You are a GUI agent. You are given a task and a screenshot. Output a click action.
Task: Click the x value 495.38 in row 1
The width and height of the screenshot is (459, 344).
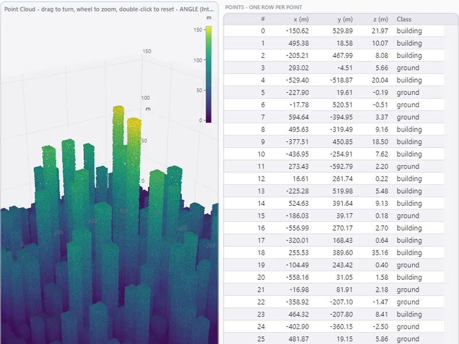coord(298,44)
